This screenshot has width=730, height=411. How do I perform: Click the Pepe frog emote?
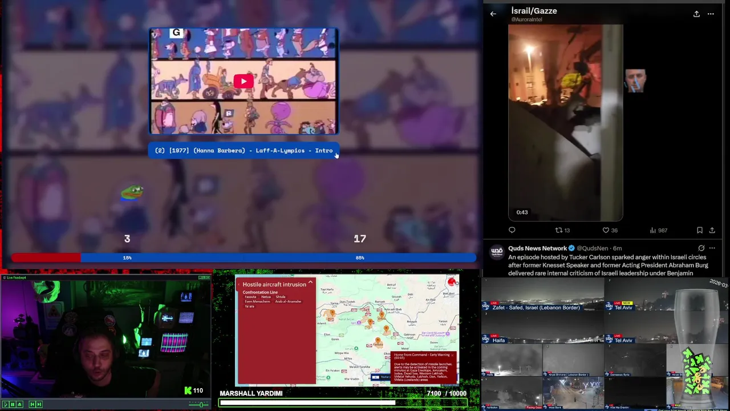click(x=132, y=192)
